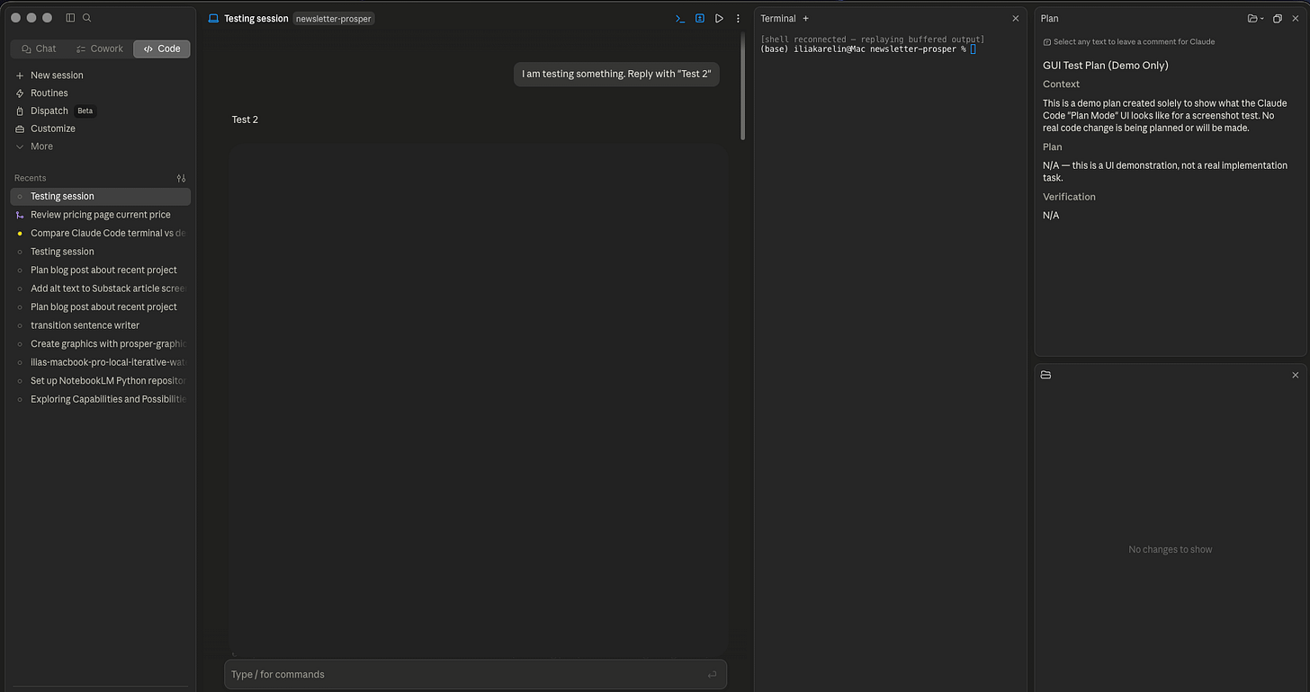This screenshot has width=1310, height=692.
Task: Close the Plan panel
Action: (1296, 18)
